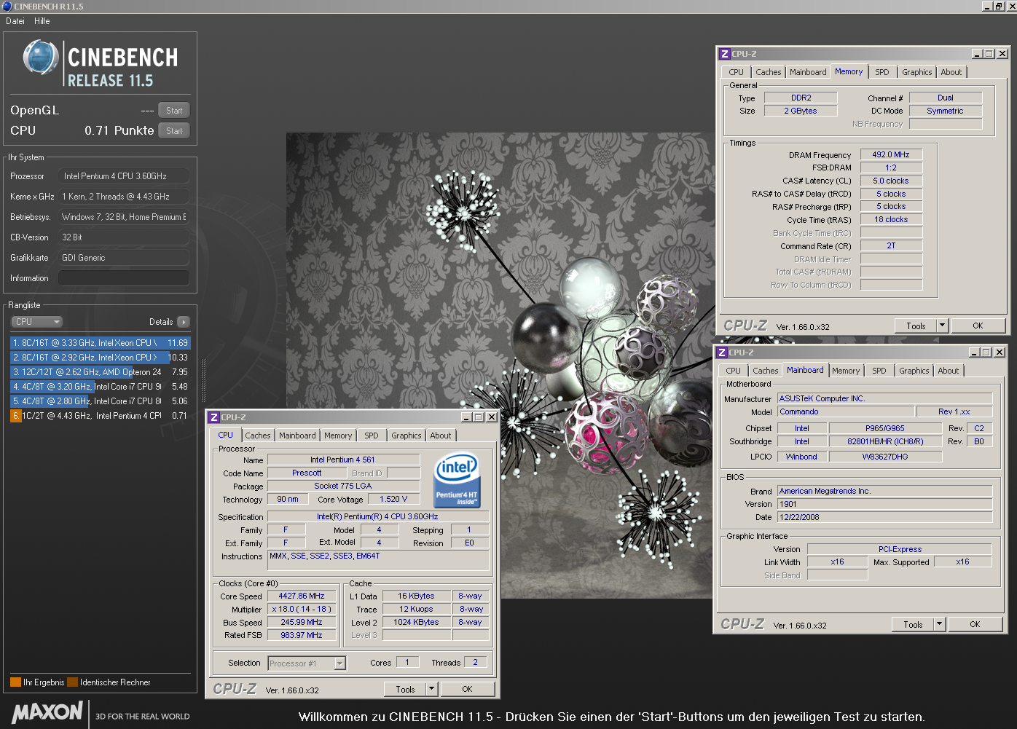This screenshot has height=729, width=1017.
Task: Open the Tools dropdown arrow in Memory CPU-Z window
Action: (942, 326)
